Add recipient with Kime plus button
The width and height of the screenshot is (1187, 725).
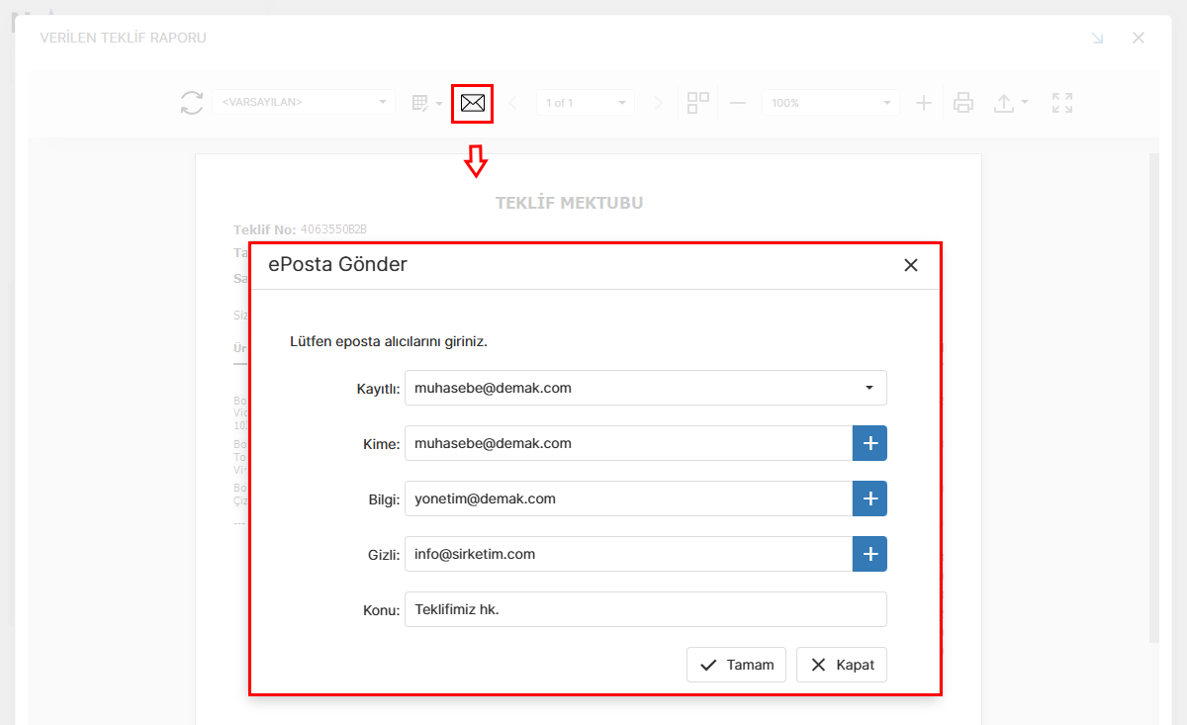[869, 443]
